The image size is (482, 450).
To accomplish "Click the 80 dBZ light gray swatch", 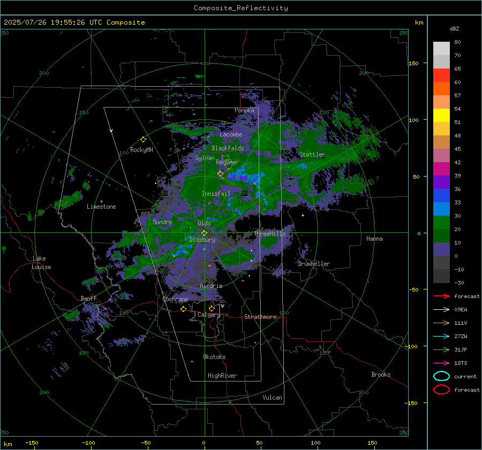I will coord(441,48).
